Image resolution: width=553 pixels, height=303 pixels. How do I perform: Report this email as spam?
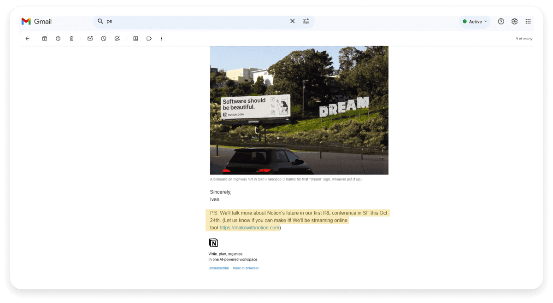pos(58,39)
